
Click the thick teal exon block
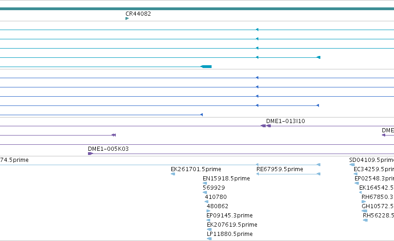[206, 67]
